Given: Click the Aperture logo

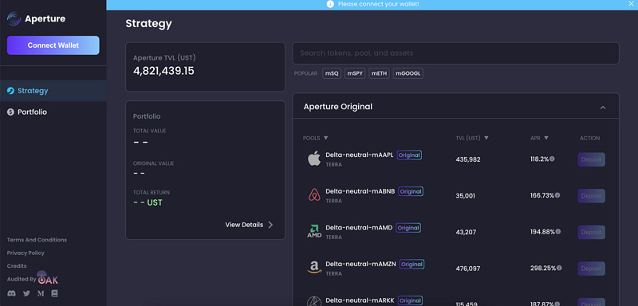Looking at the screenshot, I should point(36,18).
